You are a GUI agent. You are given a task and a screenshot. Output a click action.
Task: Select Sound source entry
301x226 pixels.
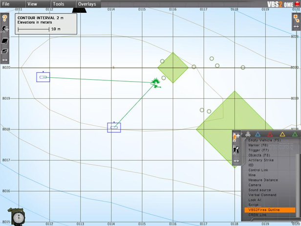pyautogui.click(x=259, y=190)
